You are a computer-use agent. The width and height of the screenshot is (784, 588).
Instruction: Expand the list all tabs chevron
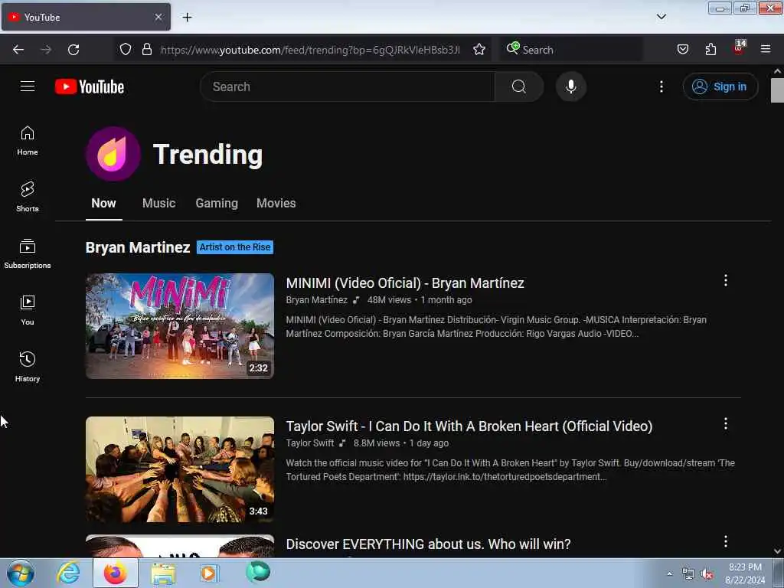pyautogui.click(x=661, y=17)
